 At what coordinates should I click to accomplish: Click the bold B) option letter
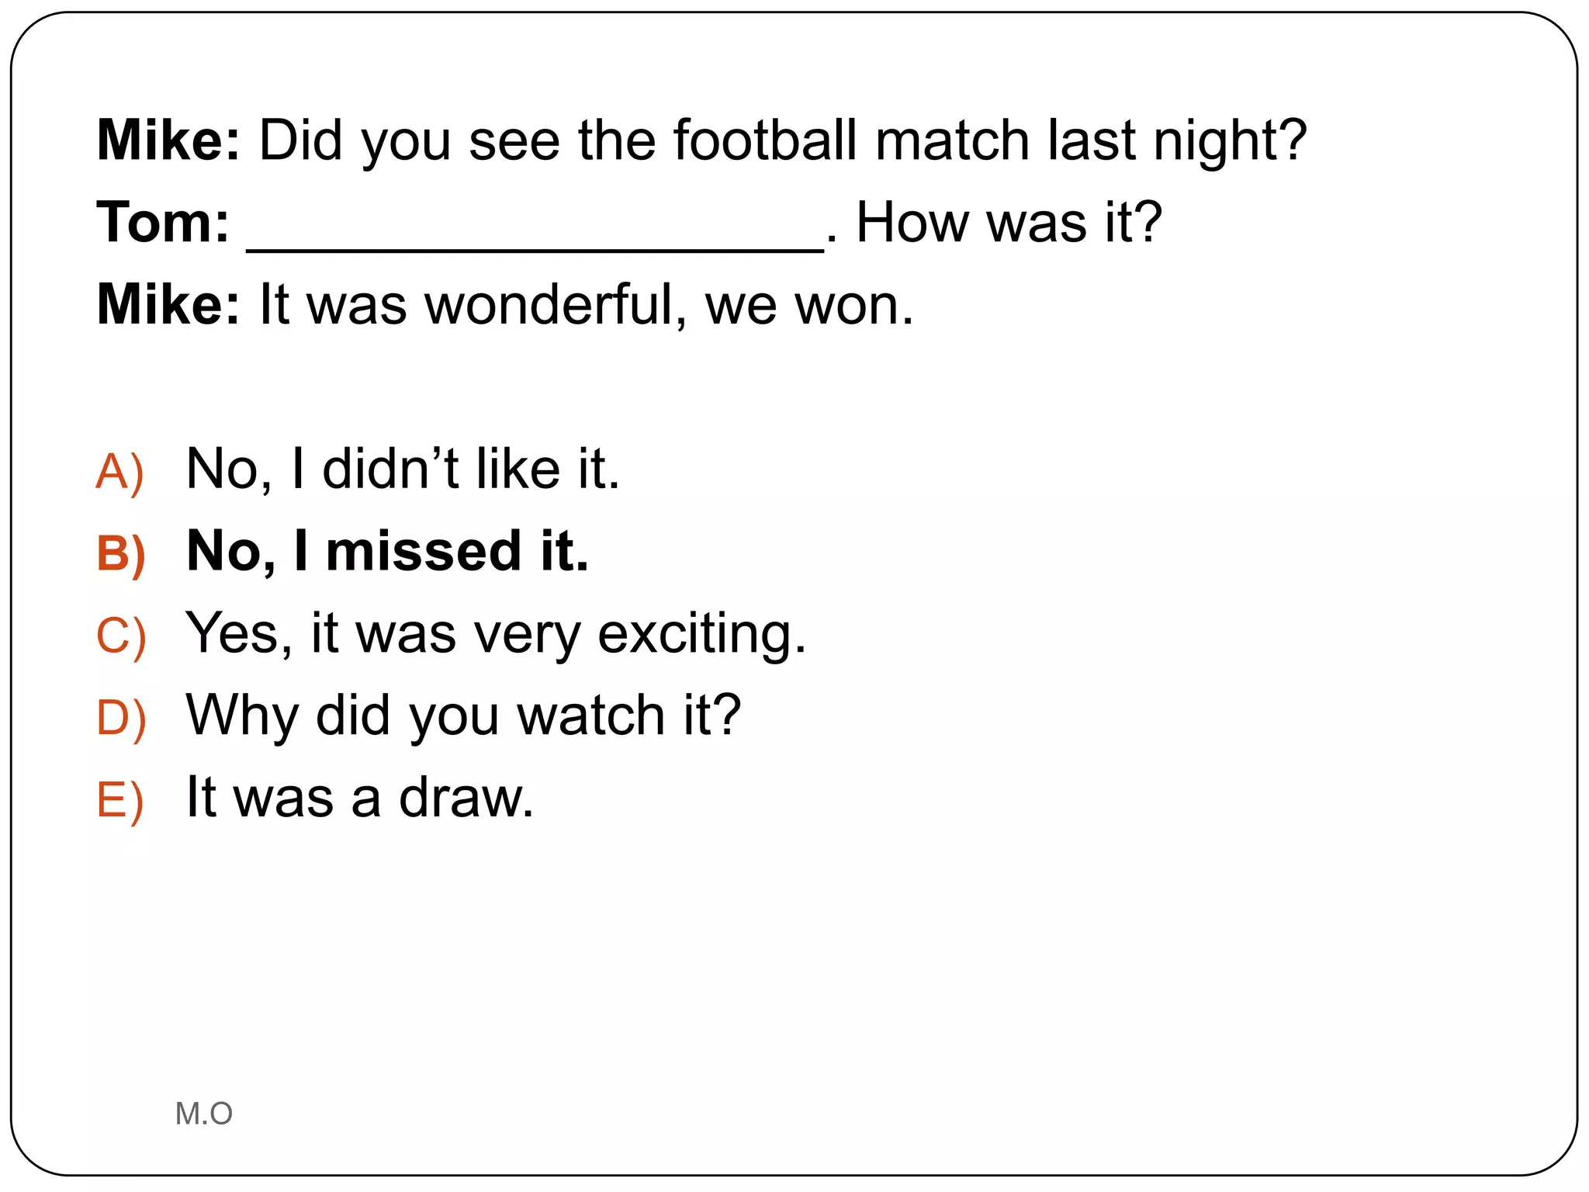point(121,554)
